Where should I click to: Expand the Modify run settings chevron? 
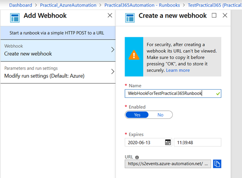[x=113, y=72]
